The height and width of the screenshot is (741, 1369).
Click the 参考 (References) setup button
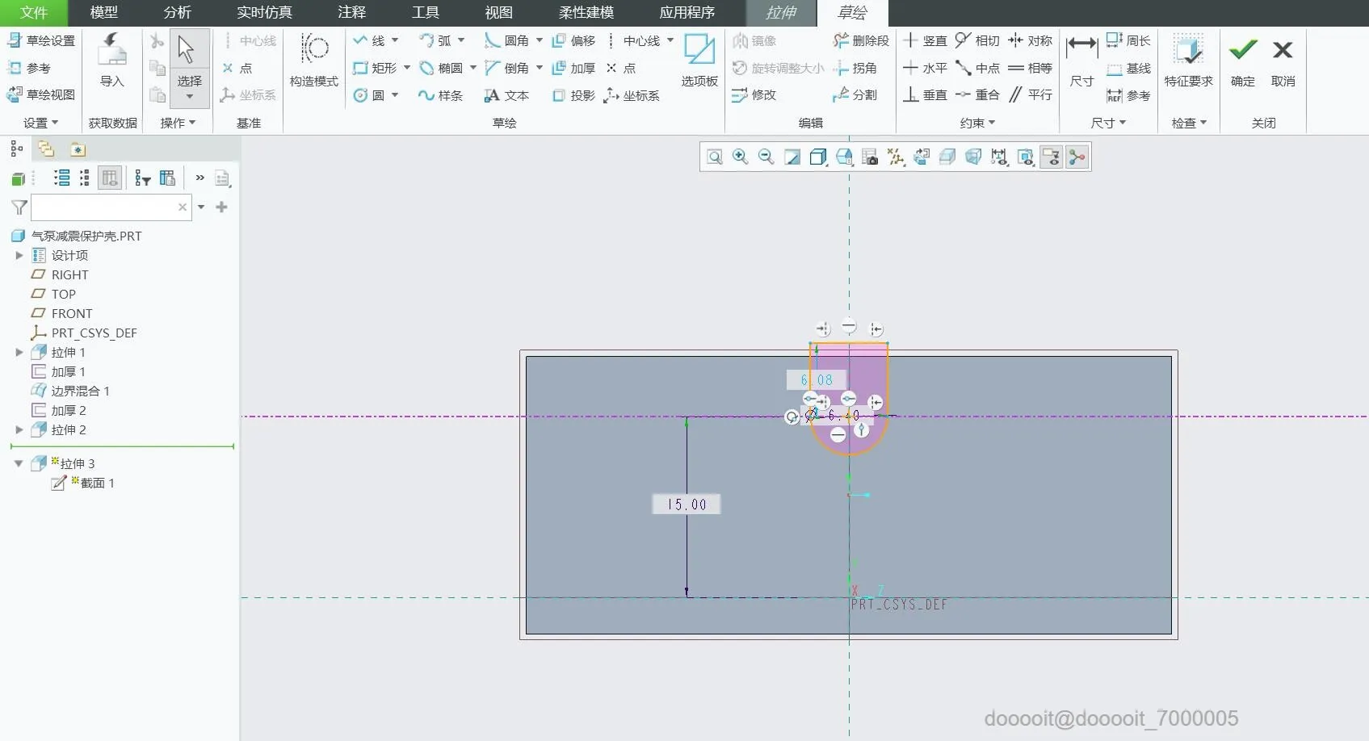[29, 68]
